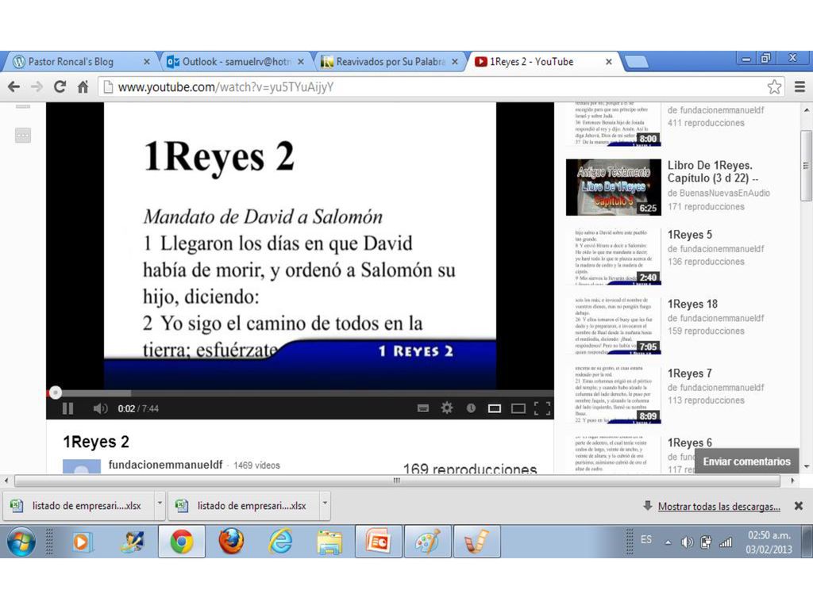Image resolution: width=813 pixels, height=609 pixels.
Task: Click the ES language indicator
Action: (x=646, y=539)
